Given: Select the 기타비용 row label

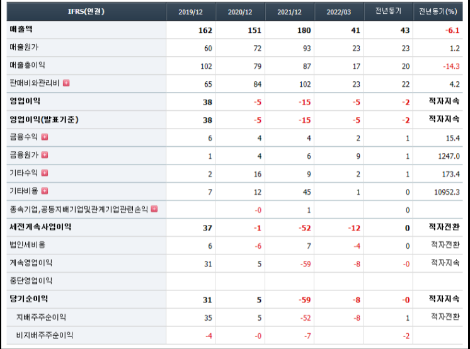Looking at the screenshot, I should click(x=24, y=191).
